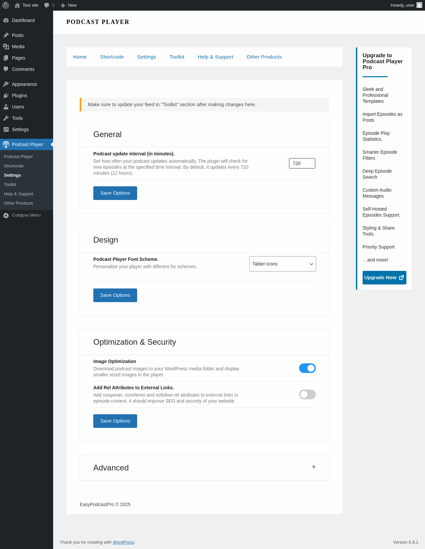
Task: Open the Help & Support tab
Action: pos(215,57)
